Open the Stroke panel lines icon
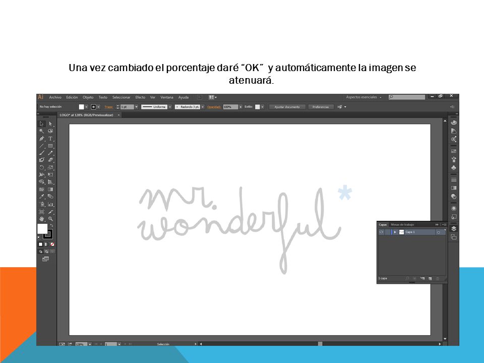Image resolution: width=484 pixels, height=363 pixels. tap(454, 179)
